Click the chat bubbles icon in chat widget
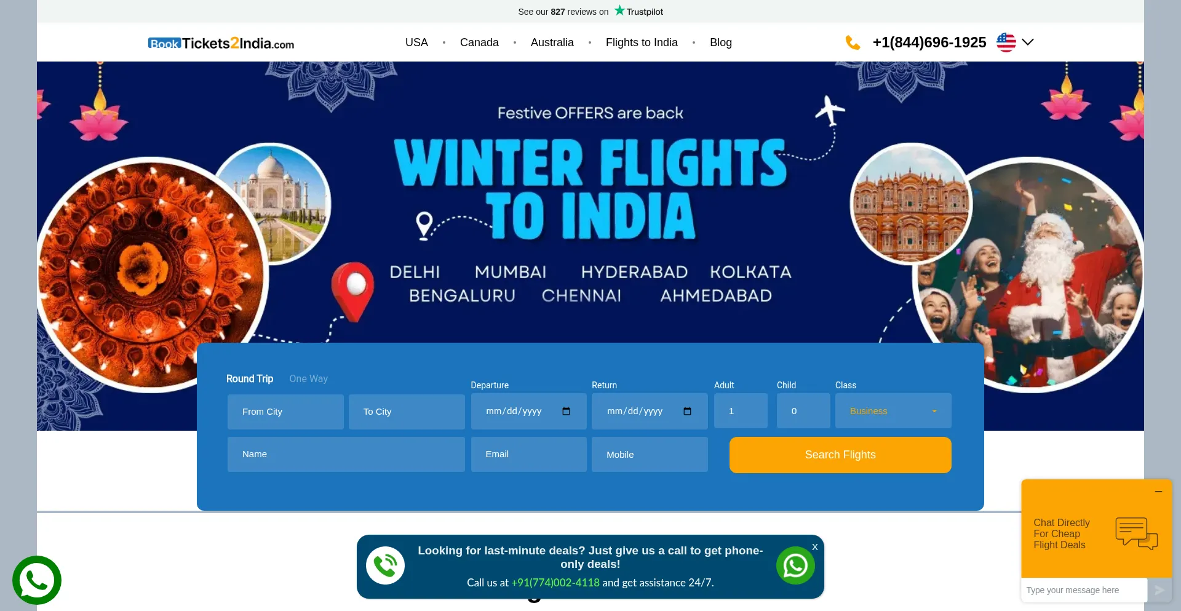This screenshot has width=1181, height=611. pos(1137,533)
